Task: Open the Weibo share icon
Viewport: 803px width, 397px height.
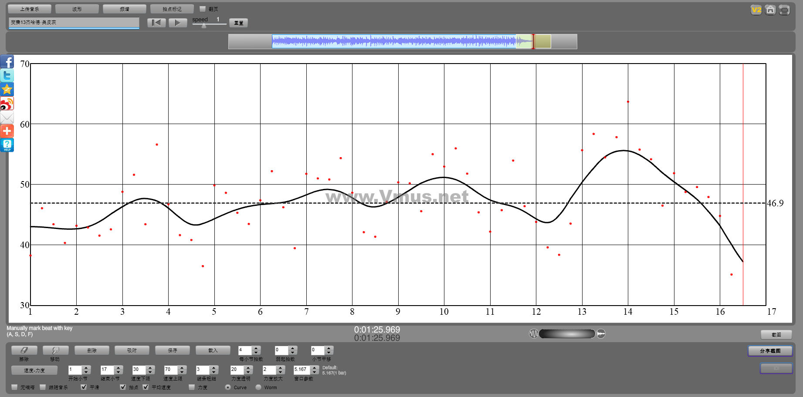Action: click(7, 104)
